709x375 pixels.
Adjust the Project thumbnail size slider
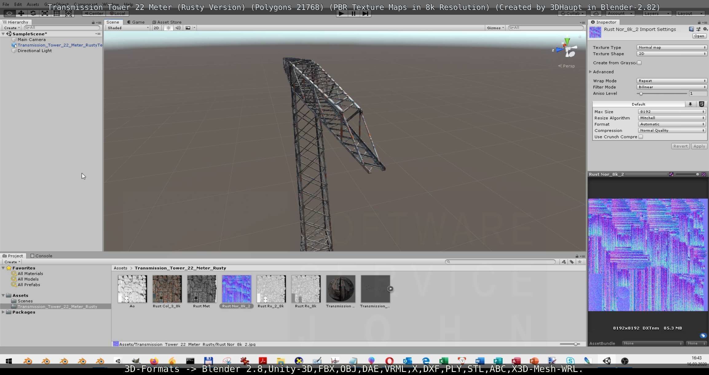pos(570,344)
